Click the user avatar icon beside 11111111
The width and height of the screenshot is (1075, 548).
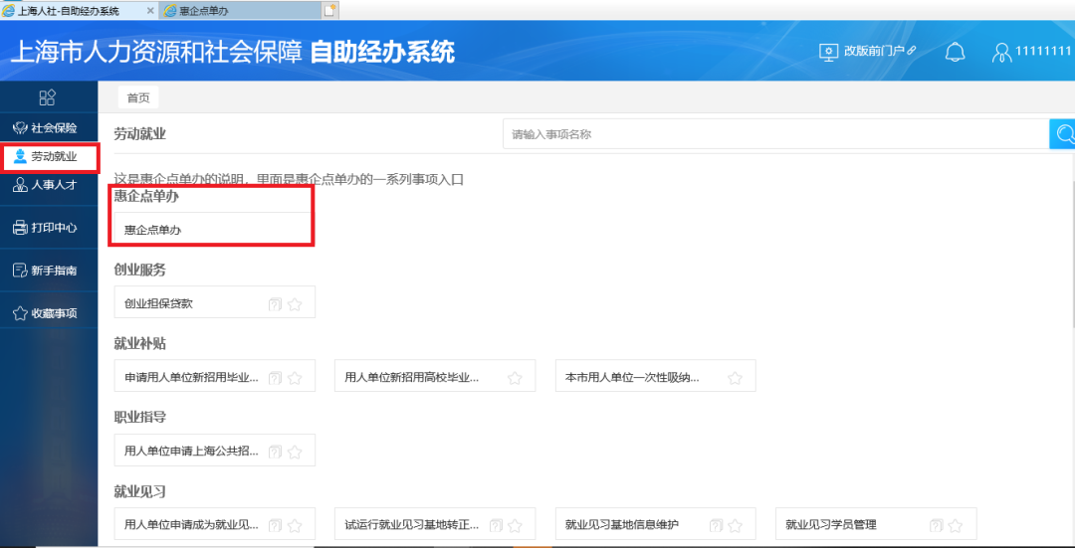1002,53
